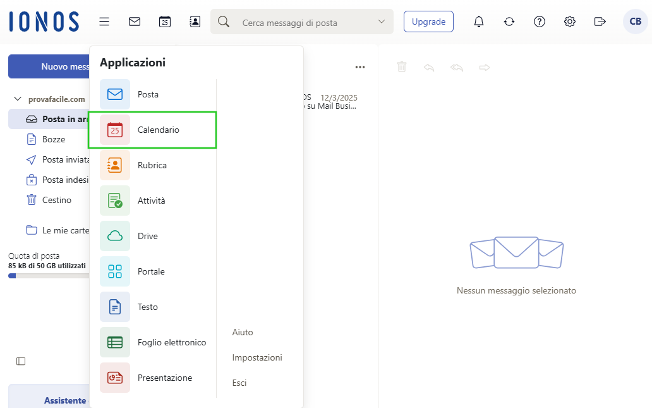Image resolution: width=652 pixels, height=408 pixels.
Task: Open the CB user avatar menu
Action: tap(635, 22)
